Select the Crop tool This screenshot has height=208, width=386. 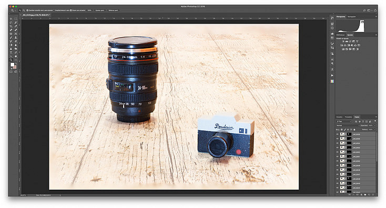11,26
